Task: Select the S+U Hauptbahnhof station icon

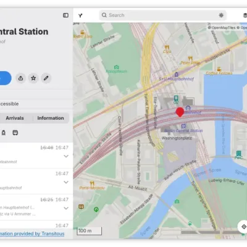Action: click(x=176, y=74)
